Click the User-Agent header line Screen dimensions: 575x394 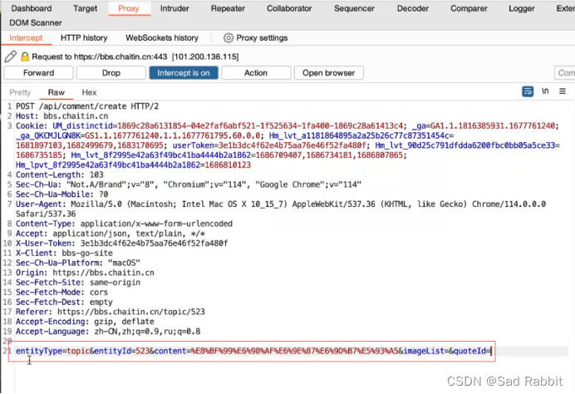coord(281,209)
